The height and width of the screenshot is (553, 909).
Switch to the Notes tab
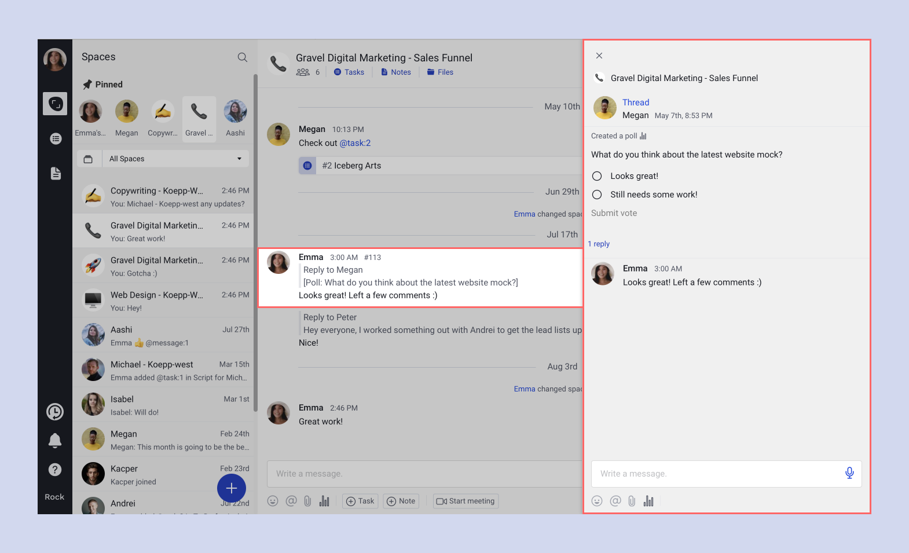click(396, 72)
